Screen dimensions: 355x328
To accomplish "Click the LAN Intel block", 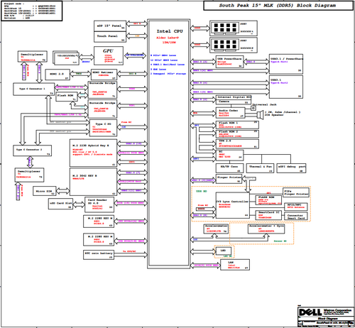I will click(x=235, y=265).
